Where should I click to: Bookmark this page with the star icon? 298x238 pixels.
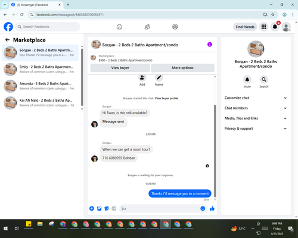pyautogui.click(x=273, y=14)
